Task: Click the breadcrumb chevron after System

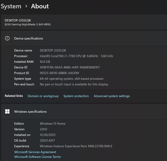Action: [x=26, y=6]
